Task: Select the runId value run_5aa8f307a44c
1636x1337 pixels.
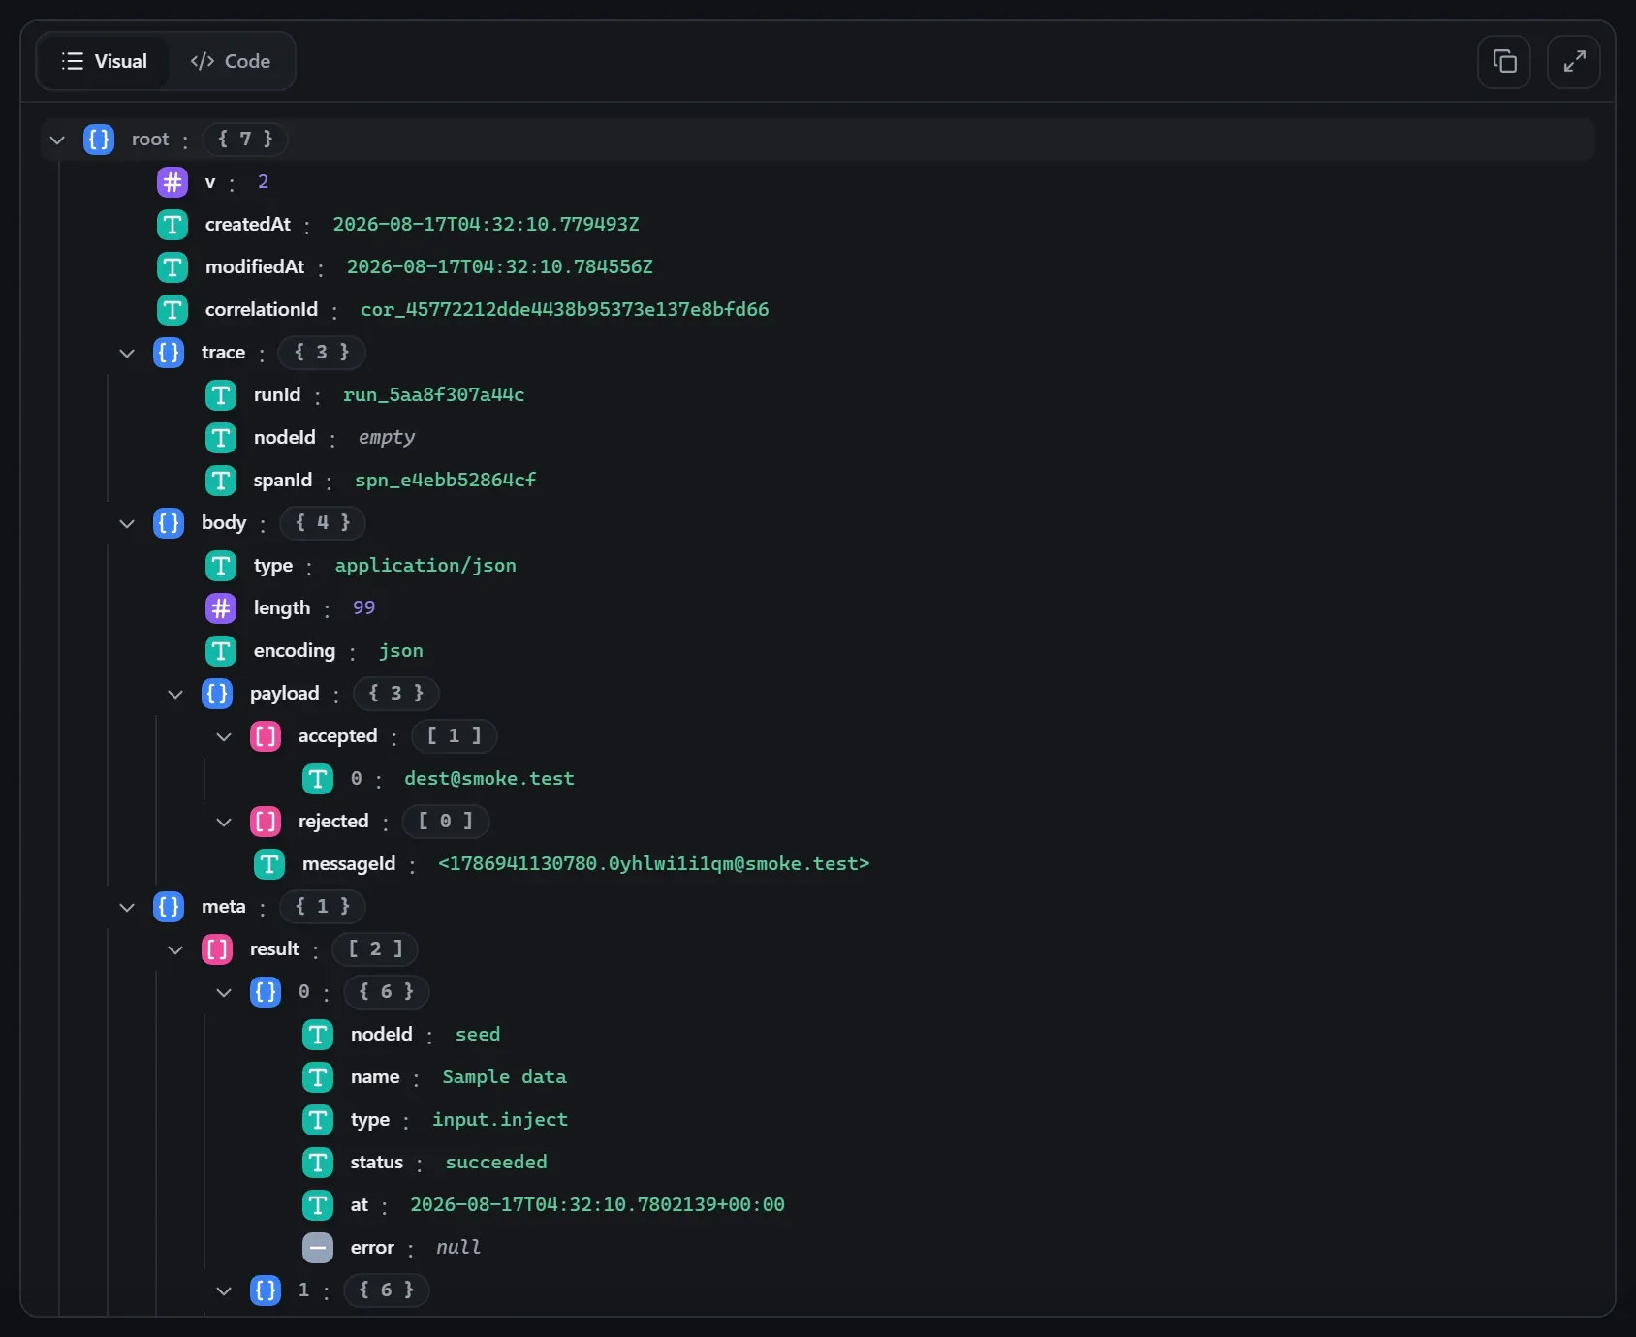Action: click(x=434, y=395)
